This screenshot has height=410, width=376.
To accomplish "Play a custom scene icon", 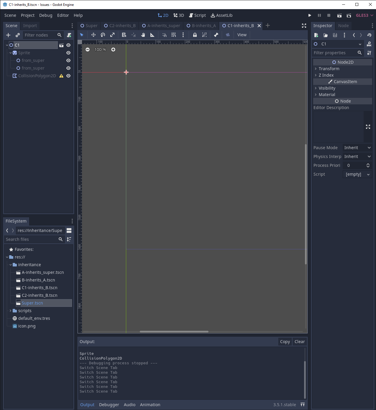I will point(349,15).
